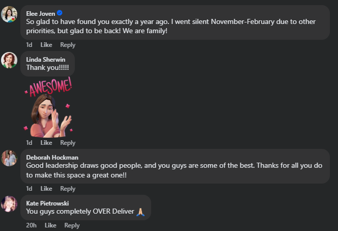Like Elee Joven's comment

(x=46, y=45)
